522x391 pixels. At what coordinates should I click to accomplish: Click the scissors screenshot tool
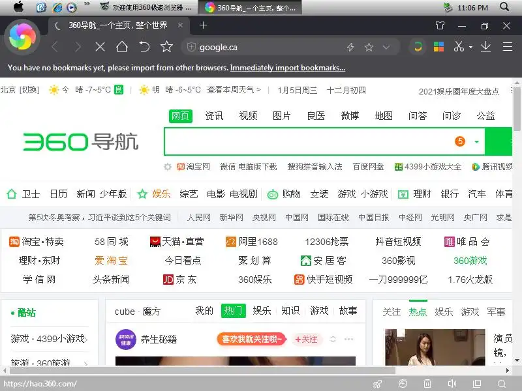[459, 46]
